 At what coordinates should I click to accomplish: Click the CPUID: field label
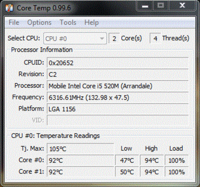(x=34, y=63)
